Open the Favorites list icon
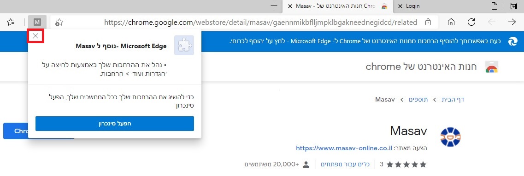The width and height of the screenshot is (524, 176). tap(11, 23)
